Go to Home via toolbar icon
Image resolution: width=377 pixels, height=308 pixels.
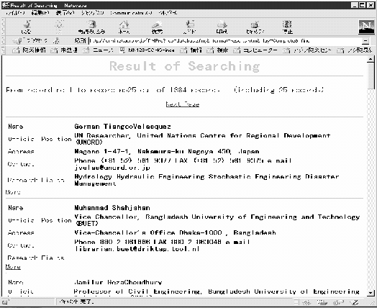tap(124, 27)
